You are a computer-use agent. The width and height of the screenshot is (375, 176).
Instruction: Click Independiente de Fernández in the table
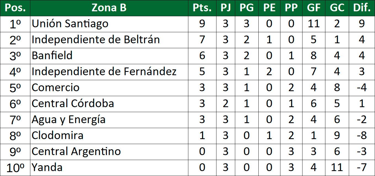pos(104,72)
